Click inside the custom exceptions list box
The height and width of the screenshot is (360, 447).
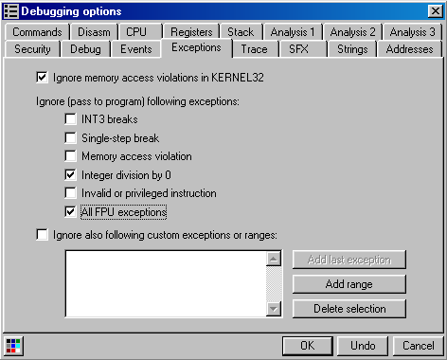click(x=166, y=283)
